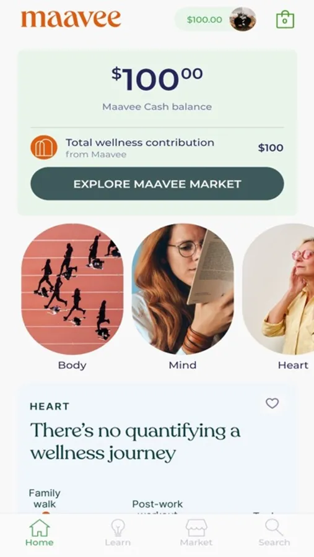
Task: Open article 'There's no quantifying a wellness journey'
Action: (x=135, y=442)
